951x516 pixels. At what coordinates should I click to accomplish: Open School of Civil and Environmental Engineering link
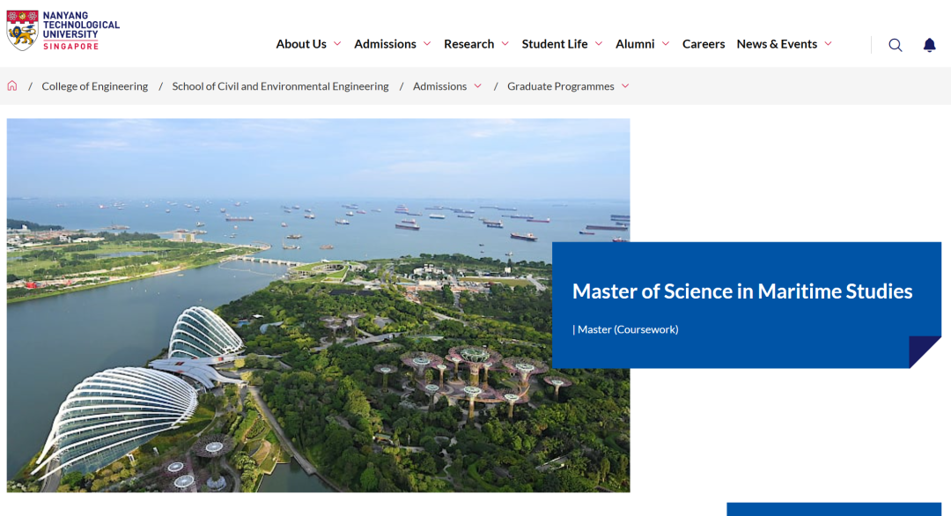(x=280, y=86)
